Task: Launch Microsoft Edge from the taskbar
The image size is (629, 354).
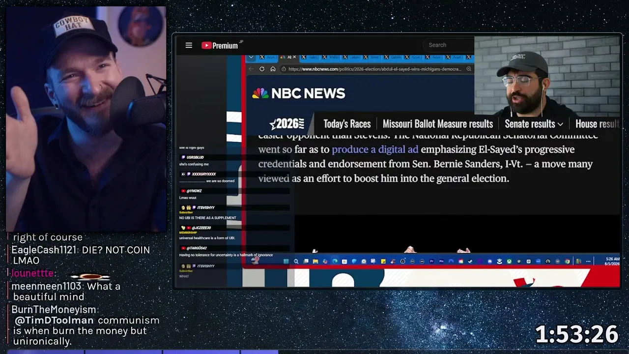Action: click(x=335, y=262)
